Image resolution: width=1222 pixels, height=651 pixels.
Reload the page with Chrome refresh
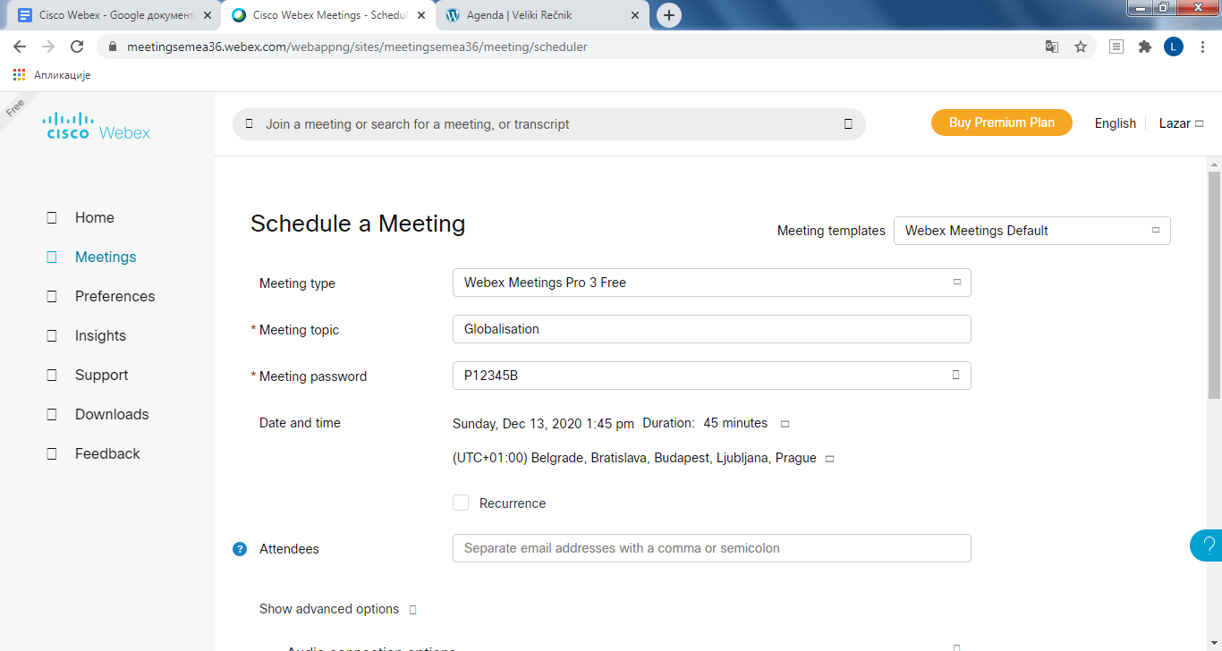(x=77, y=46)
